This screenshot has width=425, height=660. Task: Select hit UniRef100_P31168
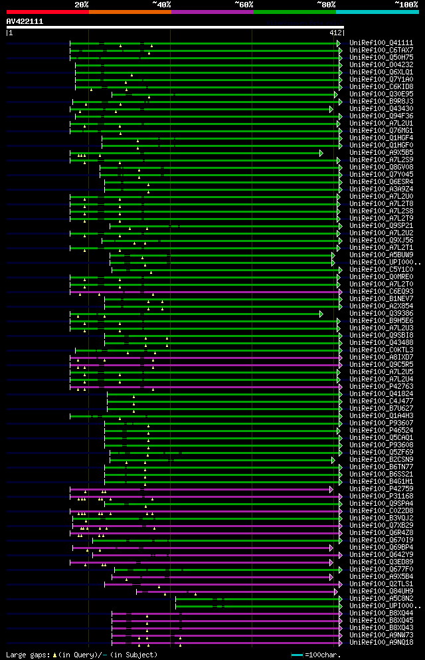pyautogui.click(x=381, y=496)
